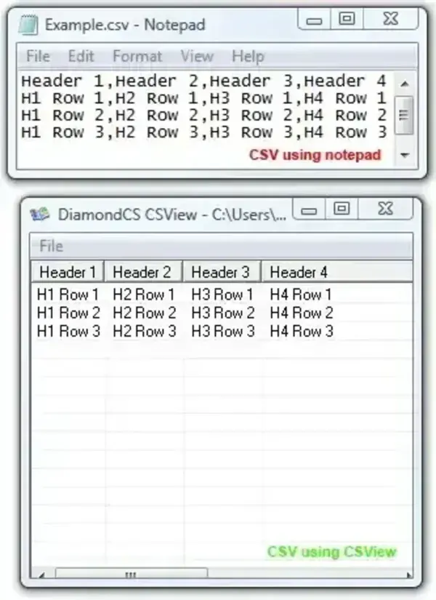The image size is (436, 600).
Task: Click Notepad scrollbar down arrow
Action: pos(405,155)
